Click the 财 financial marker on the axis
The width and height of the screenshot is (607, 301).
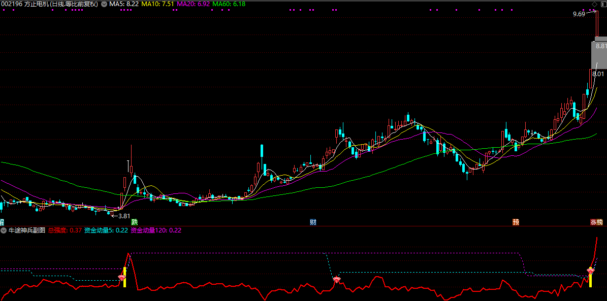pos(313,222)
